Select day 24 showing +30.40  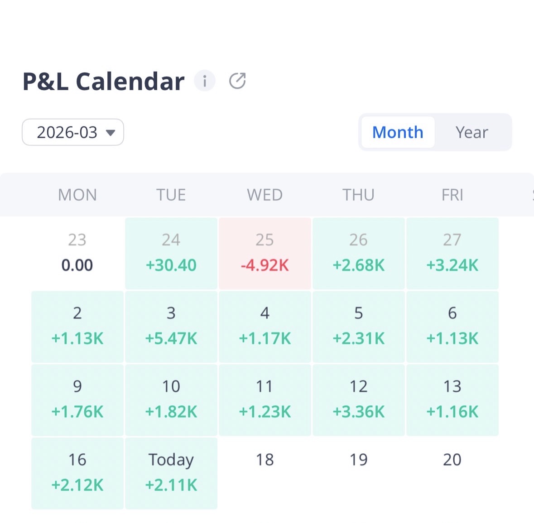pos(171,253)
